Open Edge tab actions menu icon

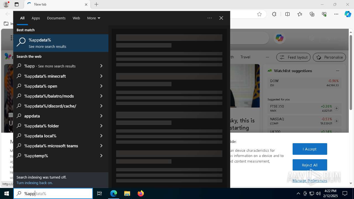point(17,4)
